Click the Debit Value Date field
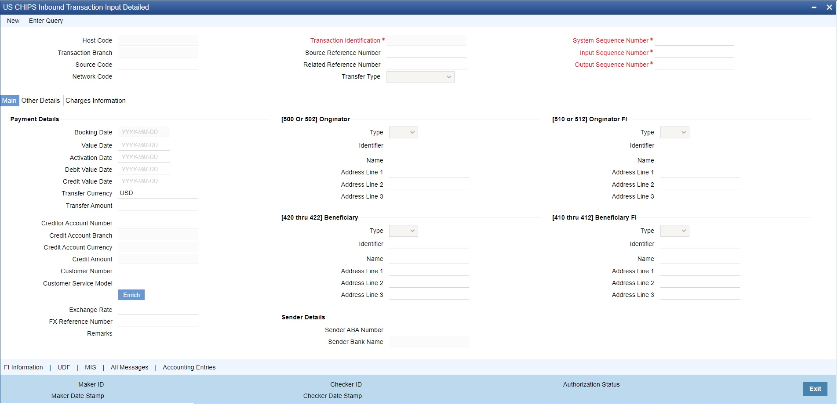 coord(144,170)
